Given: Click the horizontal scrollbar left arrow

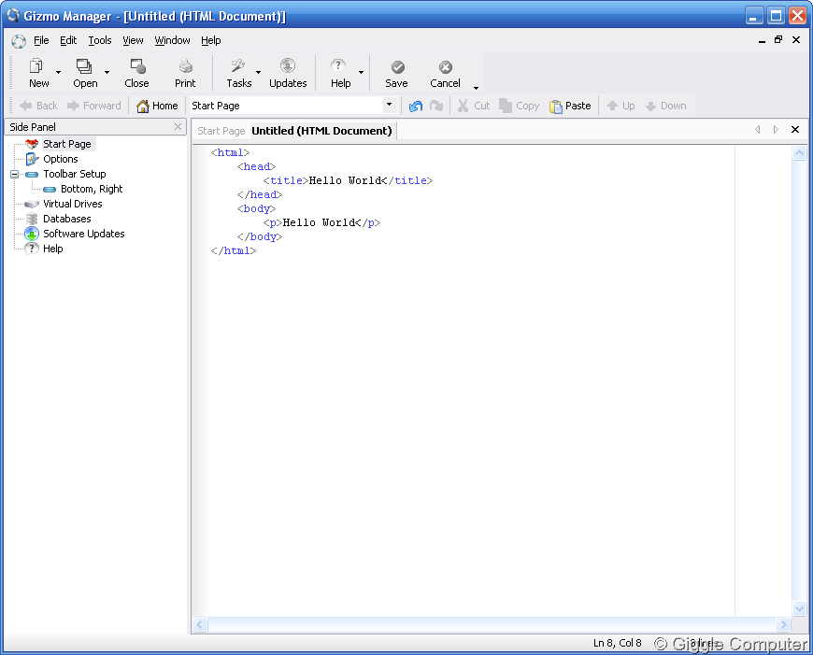Looking at the screenshot, I should click(200, 624).
